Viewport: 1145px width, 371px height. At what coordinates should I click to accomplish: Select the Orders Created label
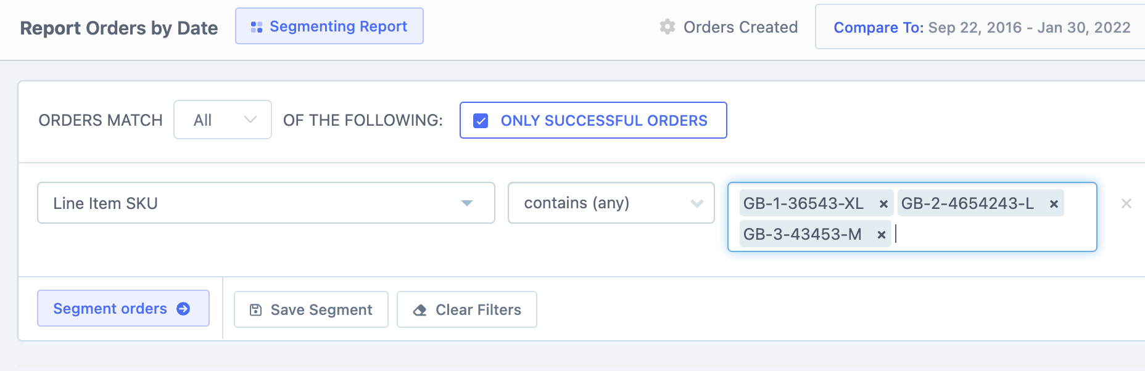(x=739, y=27)
